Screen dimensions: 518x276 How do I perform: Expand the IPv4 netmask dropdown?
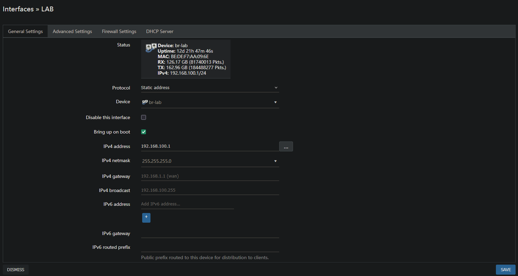coord(210,161)
